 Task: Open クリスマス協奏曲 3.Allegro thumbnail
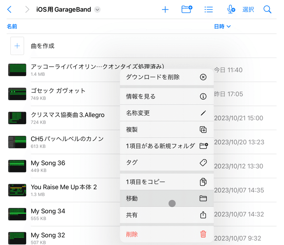coord(17,118)
